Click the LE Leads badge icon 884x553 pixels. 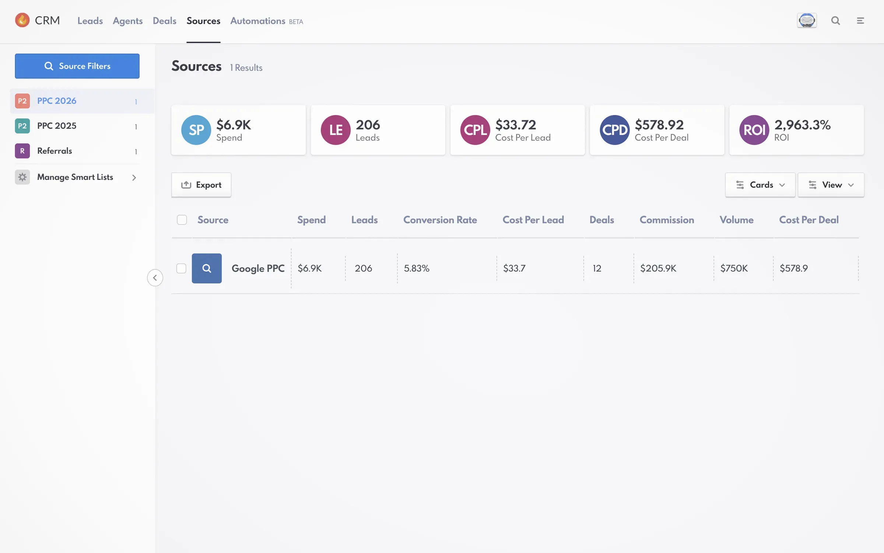coord(336,130)
